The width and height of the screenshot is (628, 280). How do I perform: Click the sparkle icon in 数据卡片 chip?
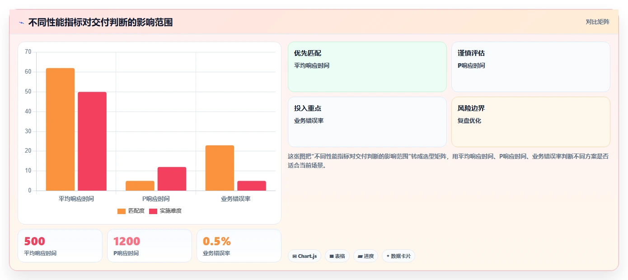coord(388,256)
